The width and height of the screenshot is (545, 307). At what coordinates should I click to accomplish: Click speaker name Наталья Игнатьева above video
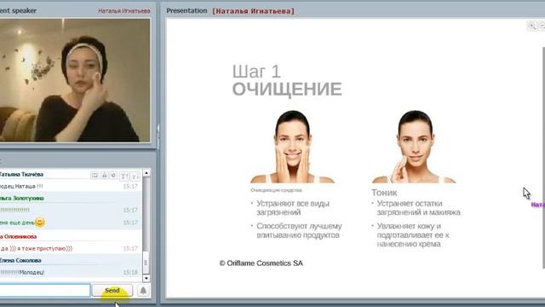pos(124,11)
